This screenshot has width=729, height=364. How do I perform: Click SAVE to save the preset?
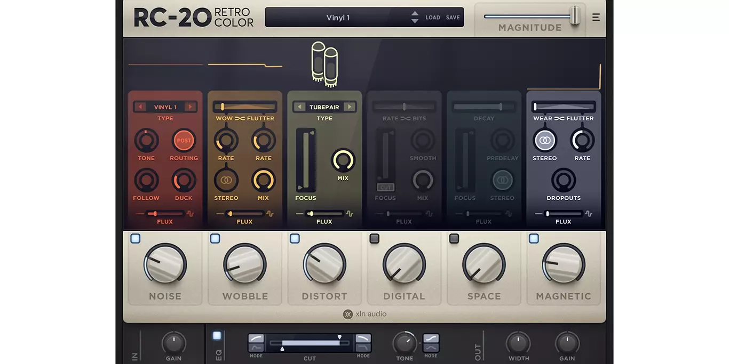click(x=453, y=18)
